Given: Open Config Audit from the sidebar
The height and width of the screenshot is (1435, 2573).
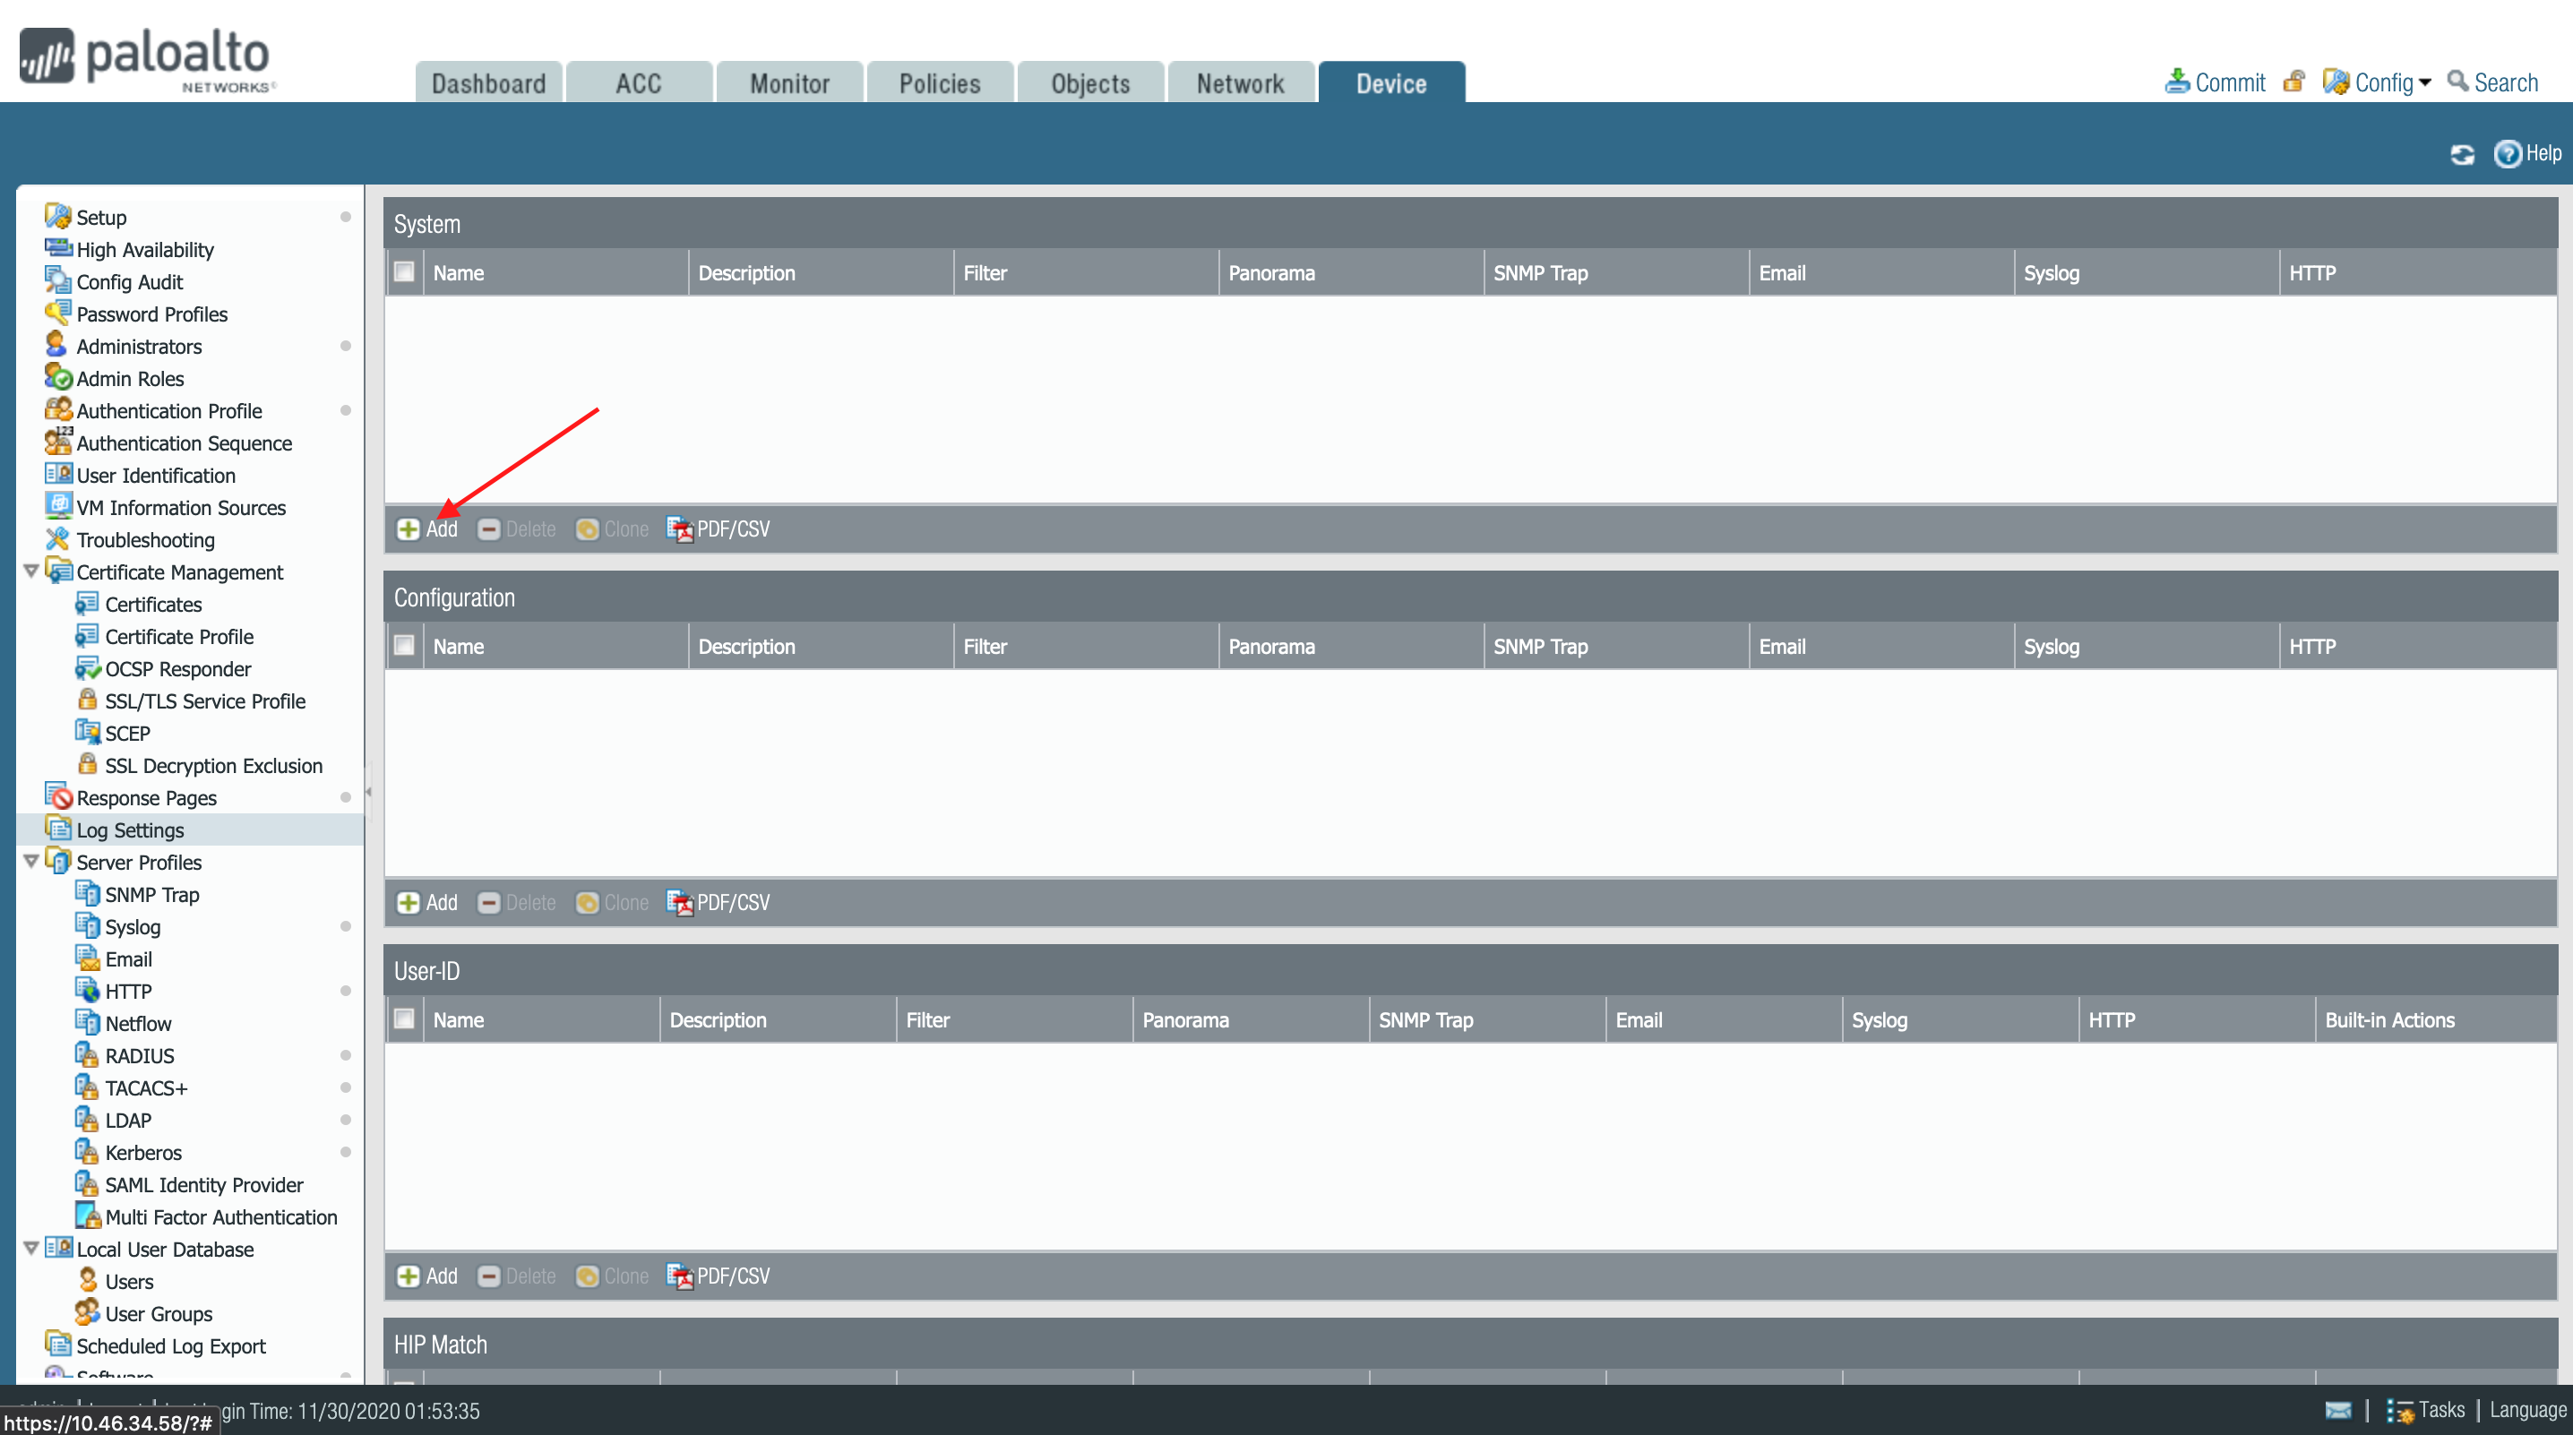Looking at the screenshot, I should [x=128, y=281].
